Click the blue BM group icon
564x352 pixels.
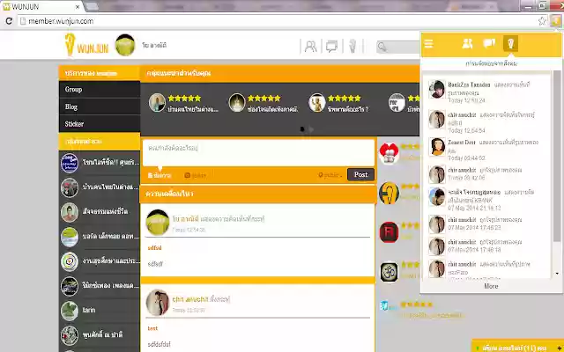tap(389, 306)
